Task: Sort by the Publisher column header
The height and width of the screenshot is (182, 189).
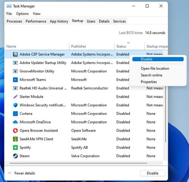Action: (79, 46)
